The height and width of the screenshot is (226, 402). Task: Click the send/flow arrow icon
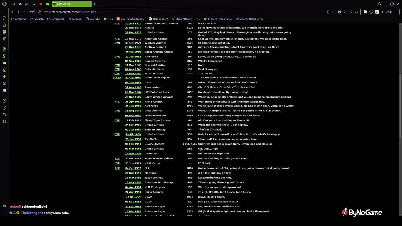(351, 12)
